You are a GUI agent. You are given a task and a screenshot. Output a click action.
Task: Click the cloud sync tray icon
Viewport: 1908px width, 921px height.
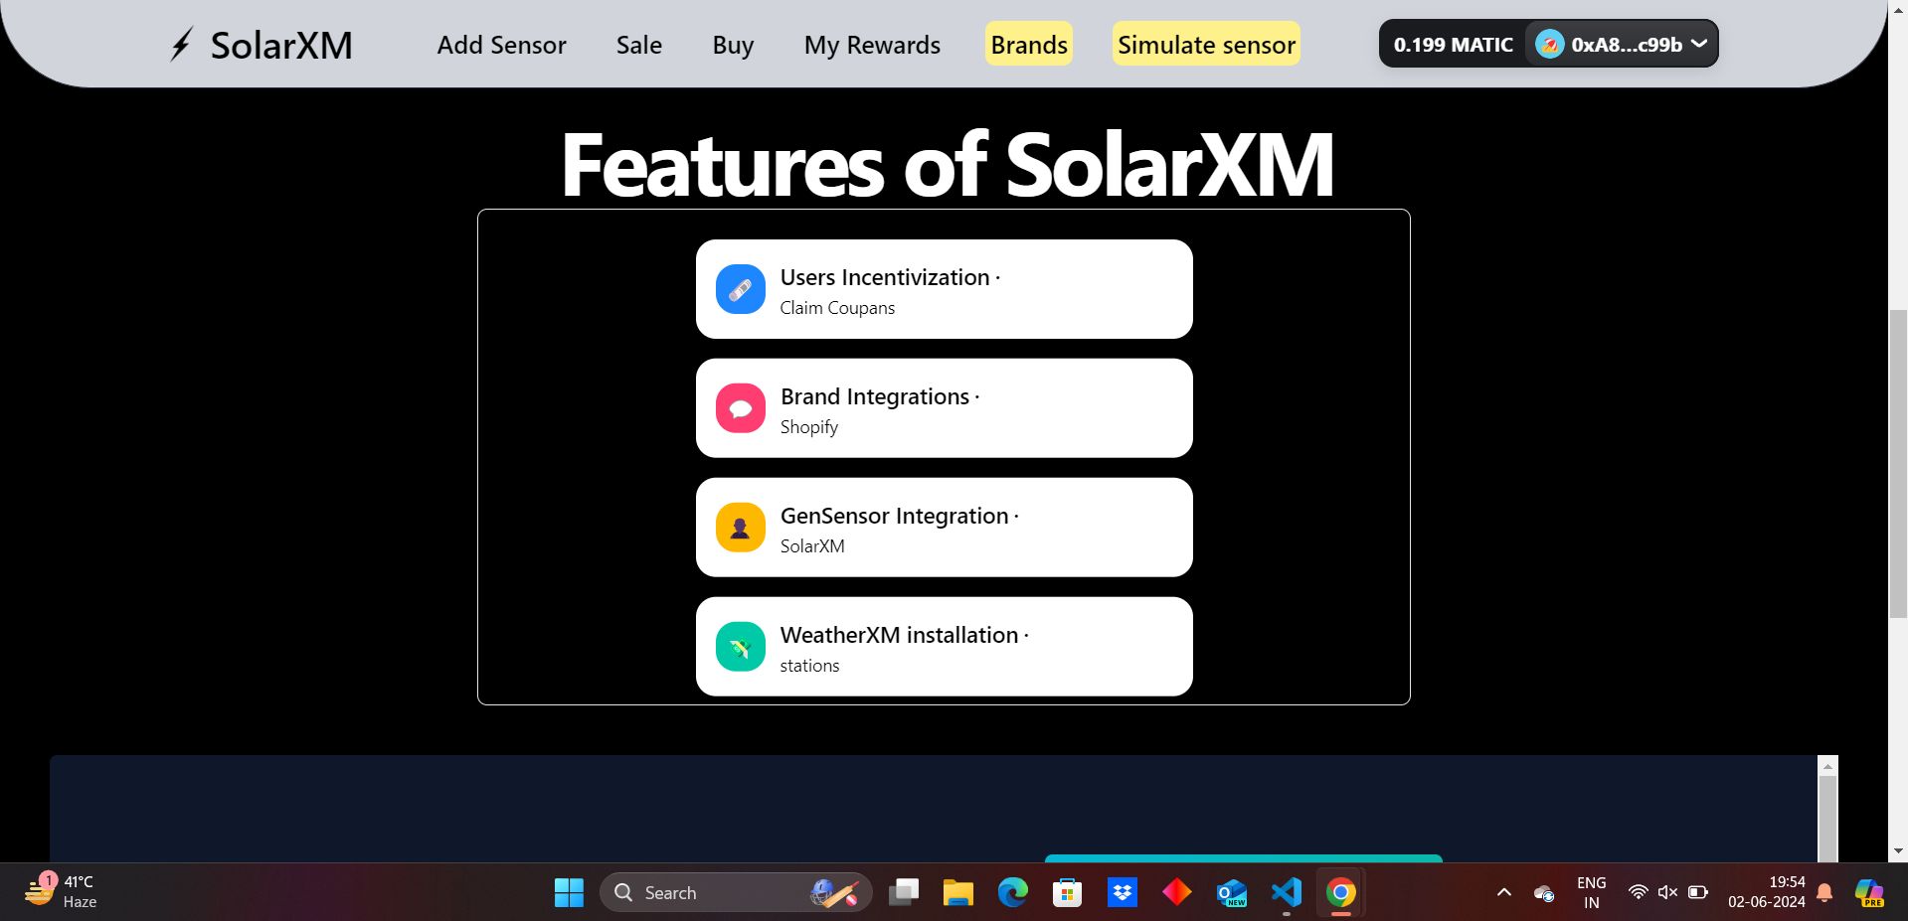pos(1544,893)
